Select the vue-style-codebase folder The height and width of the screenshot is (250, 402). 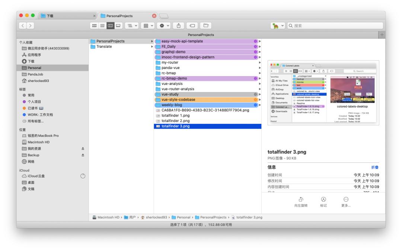(x=178, y=100)
